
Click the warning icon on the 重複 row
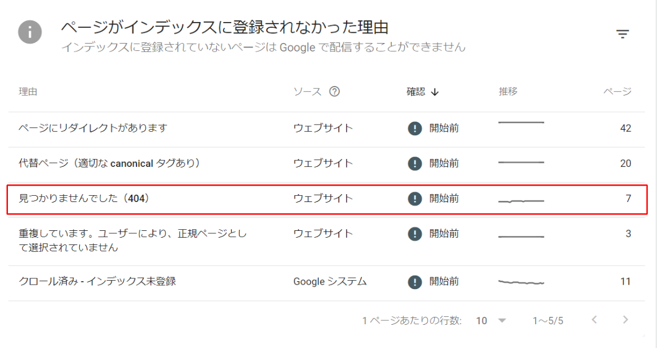tap(415, 233)
